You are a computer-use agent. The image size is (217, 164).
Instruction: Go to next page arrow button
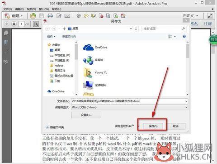[14, 24]
